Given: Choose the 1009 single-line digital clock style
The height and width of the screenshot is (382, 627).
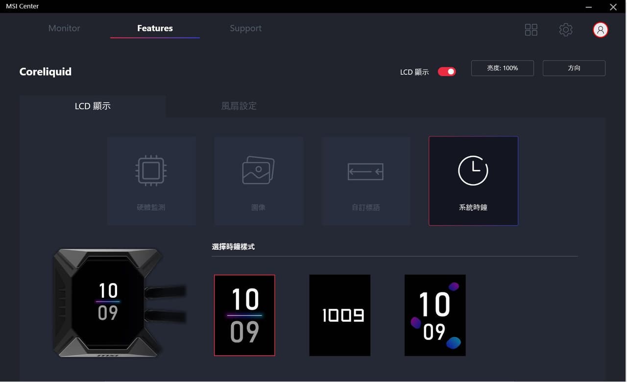Looking at the screenshot, I should (340, 315).
